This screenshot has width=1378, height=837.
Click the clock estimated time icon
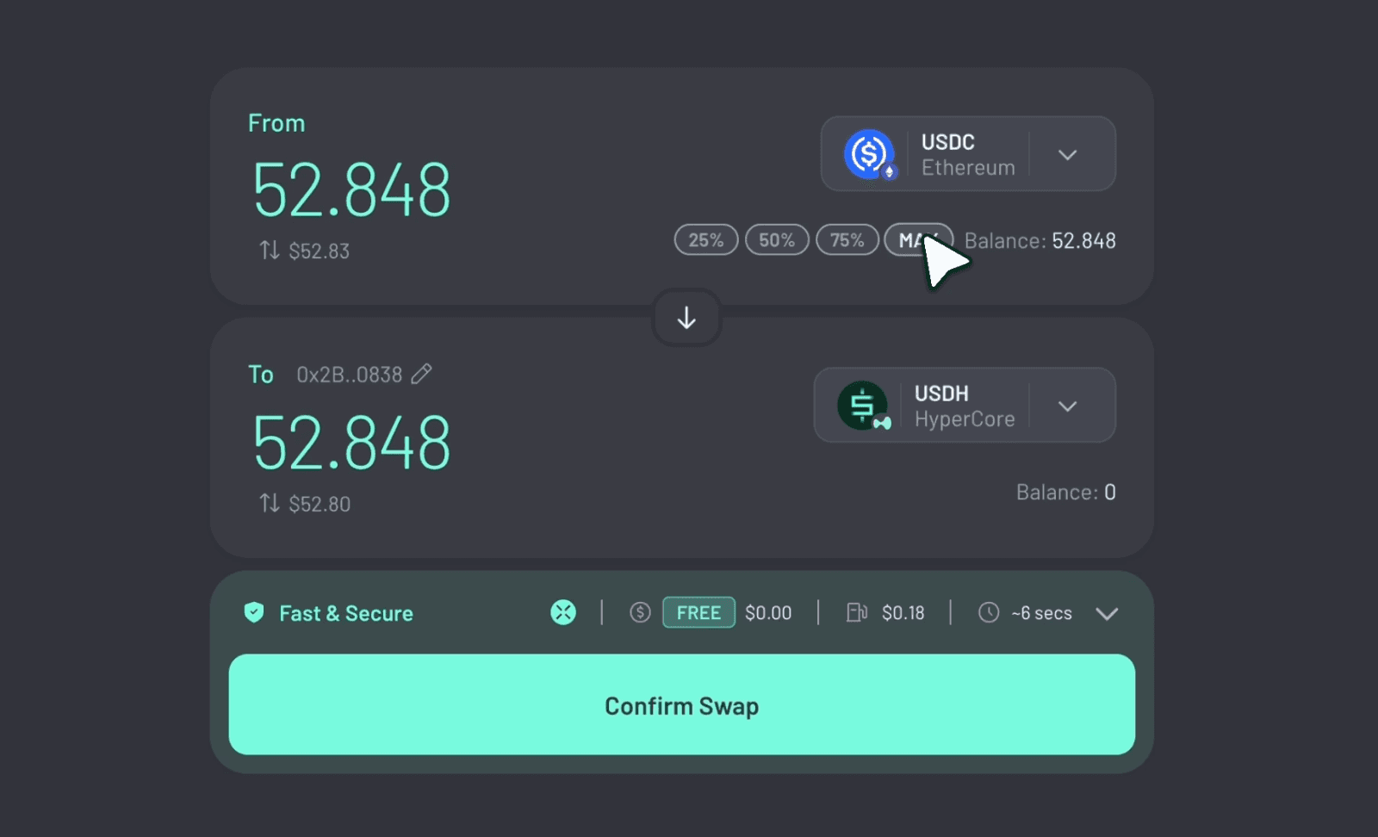(x=989, y=612)
